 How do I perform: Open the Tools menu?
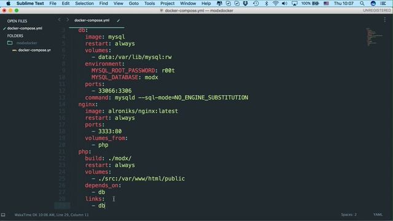(150, 4)
